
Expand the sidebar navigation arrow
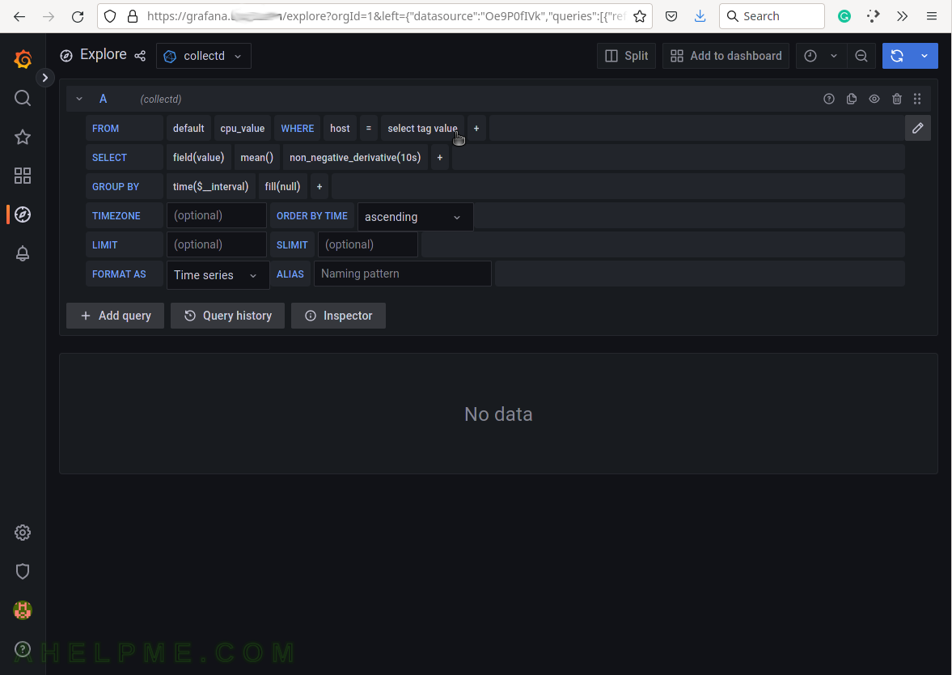coord(45,78)
